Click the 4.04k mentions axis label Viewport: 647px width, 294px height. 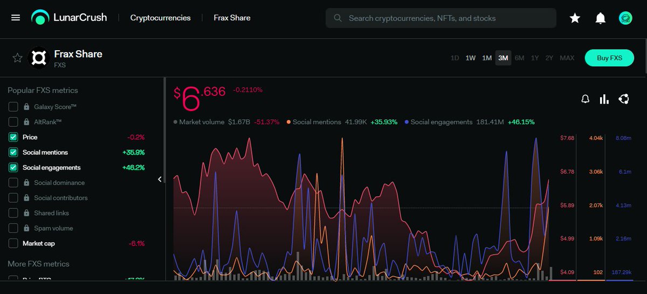596,138
